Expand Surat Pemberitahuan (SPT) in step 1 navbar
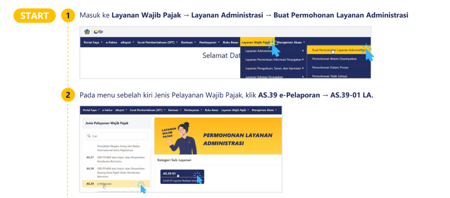Viewport: 450px width, 198px height. coord(158,42)
